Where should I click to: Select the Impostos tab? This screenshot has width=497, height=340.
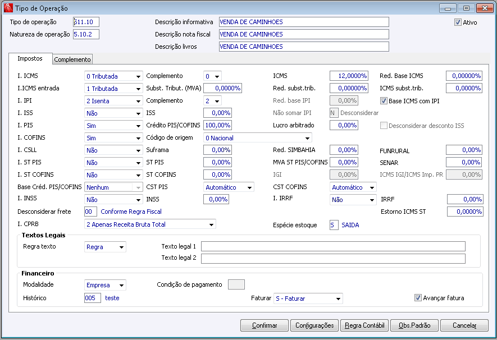coord(30,59)
